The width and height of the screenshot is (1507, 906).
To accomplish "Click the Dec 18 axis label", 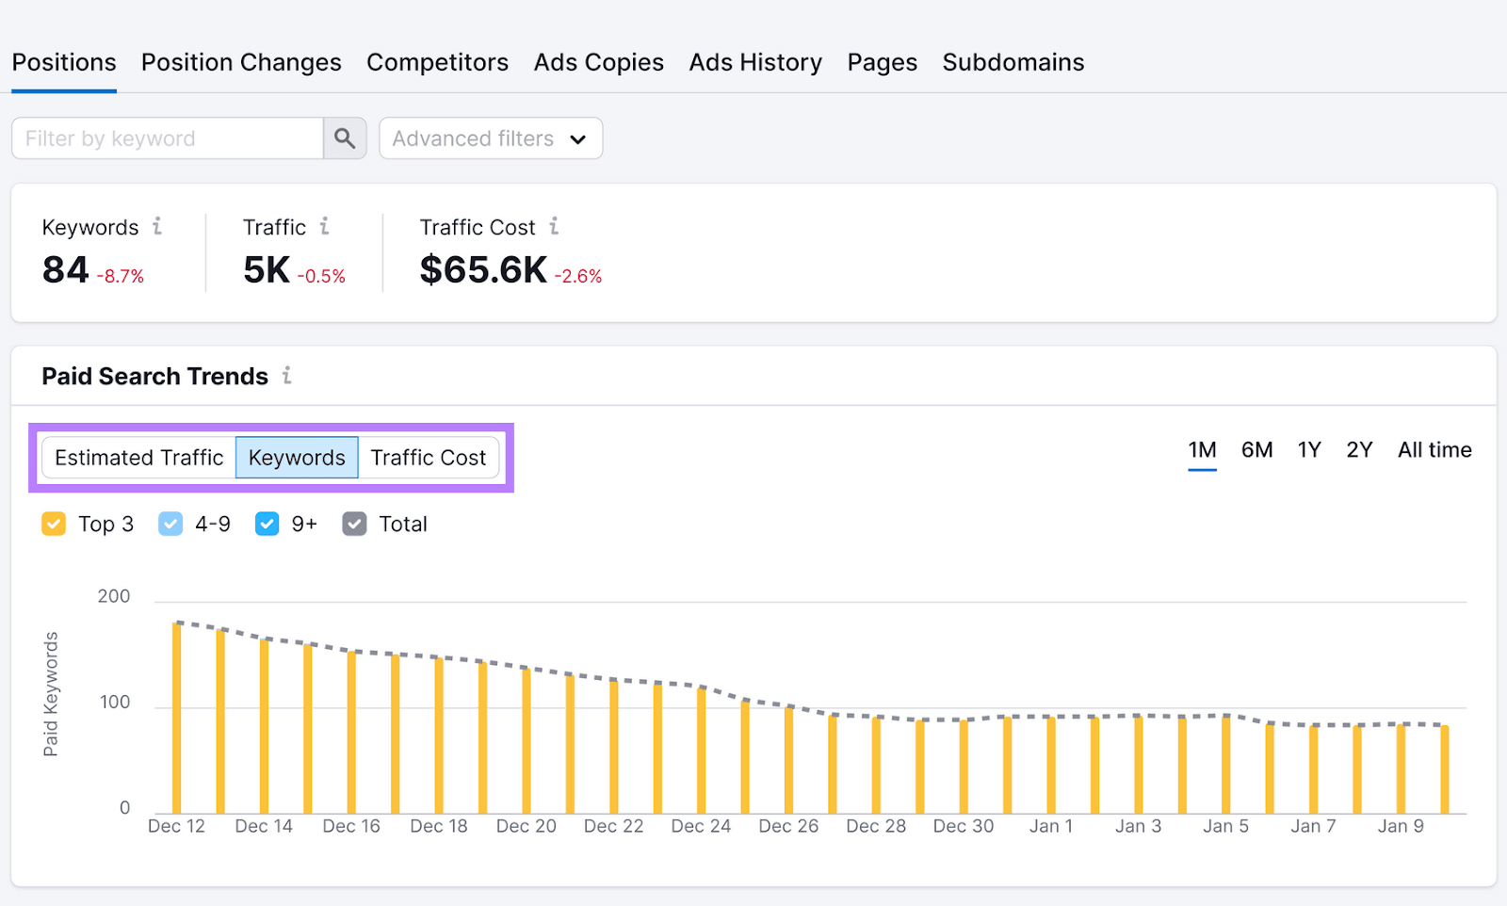I will [439, 826].
